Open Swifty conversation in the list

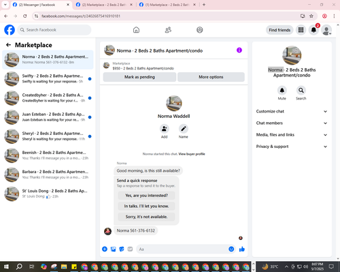pyautogui.click(x=48, y=78)
